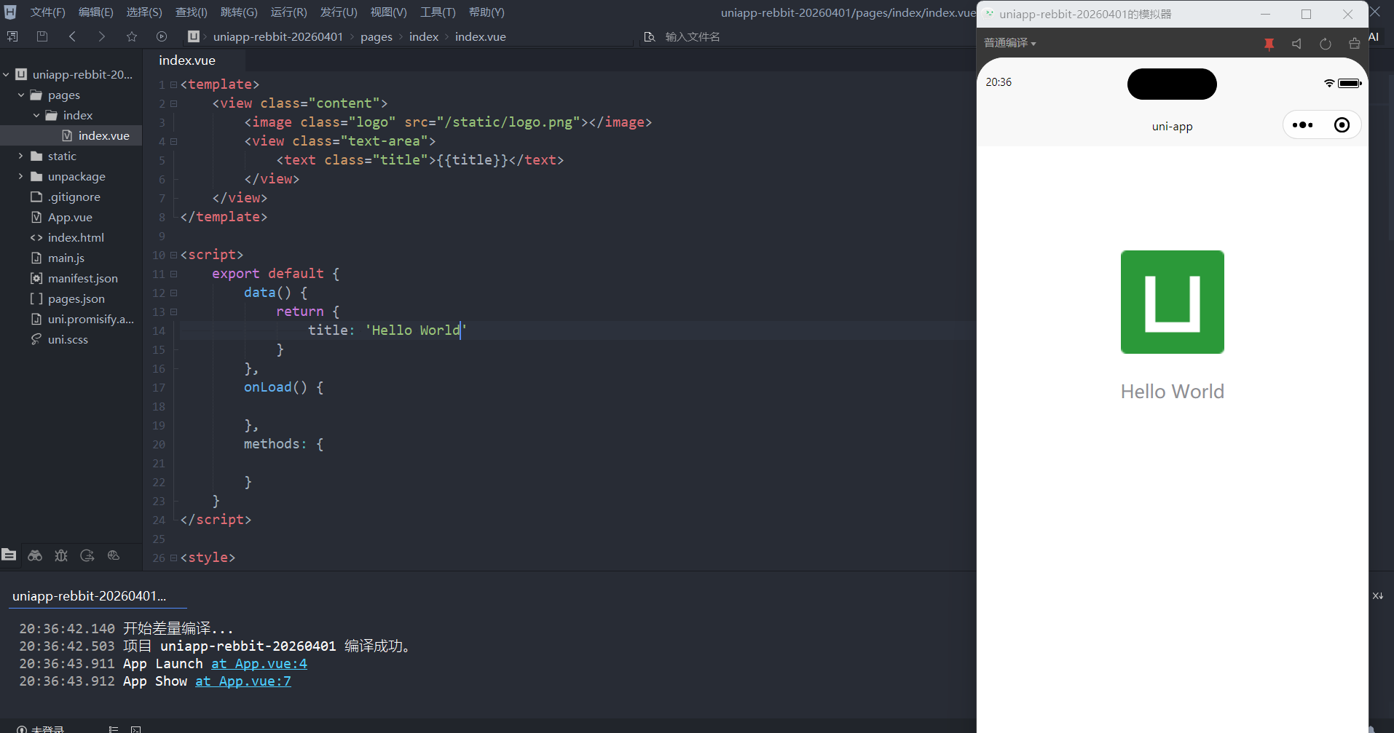1394x733 pixels.
Task: Click the collapse console icon at right edge
Action: 1378,595
